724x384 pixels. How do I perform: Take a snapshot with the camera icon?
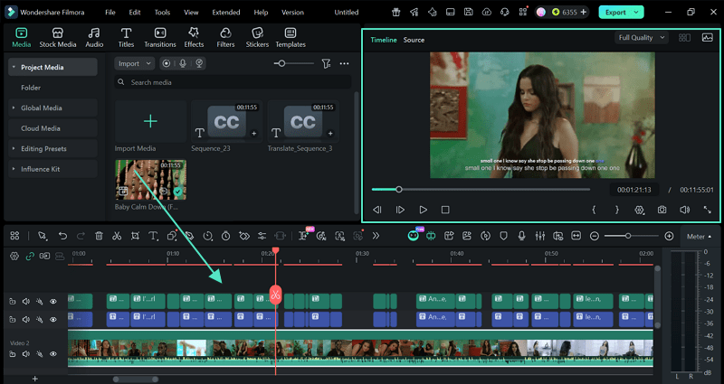[662, 210]
